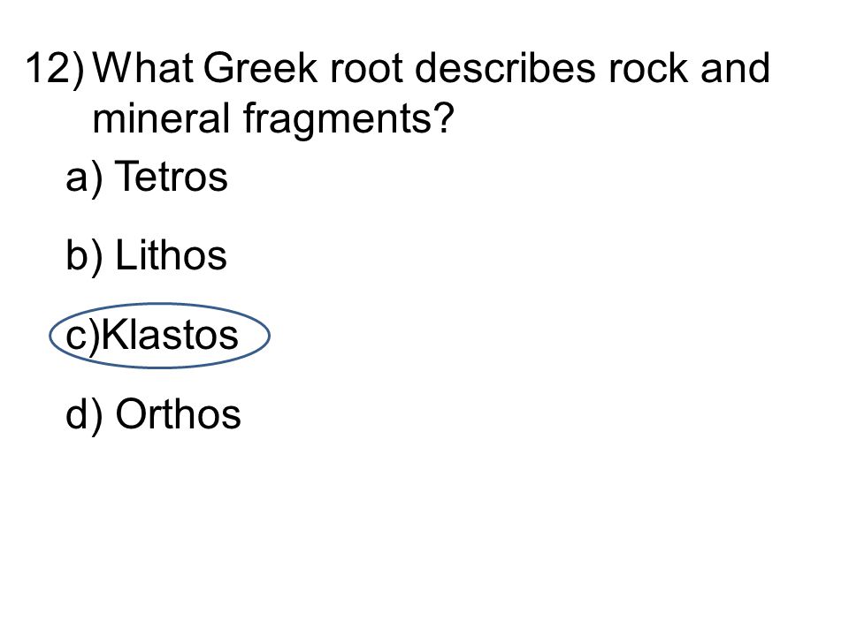Click the word What starting the question

pos(143,68)
